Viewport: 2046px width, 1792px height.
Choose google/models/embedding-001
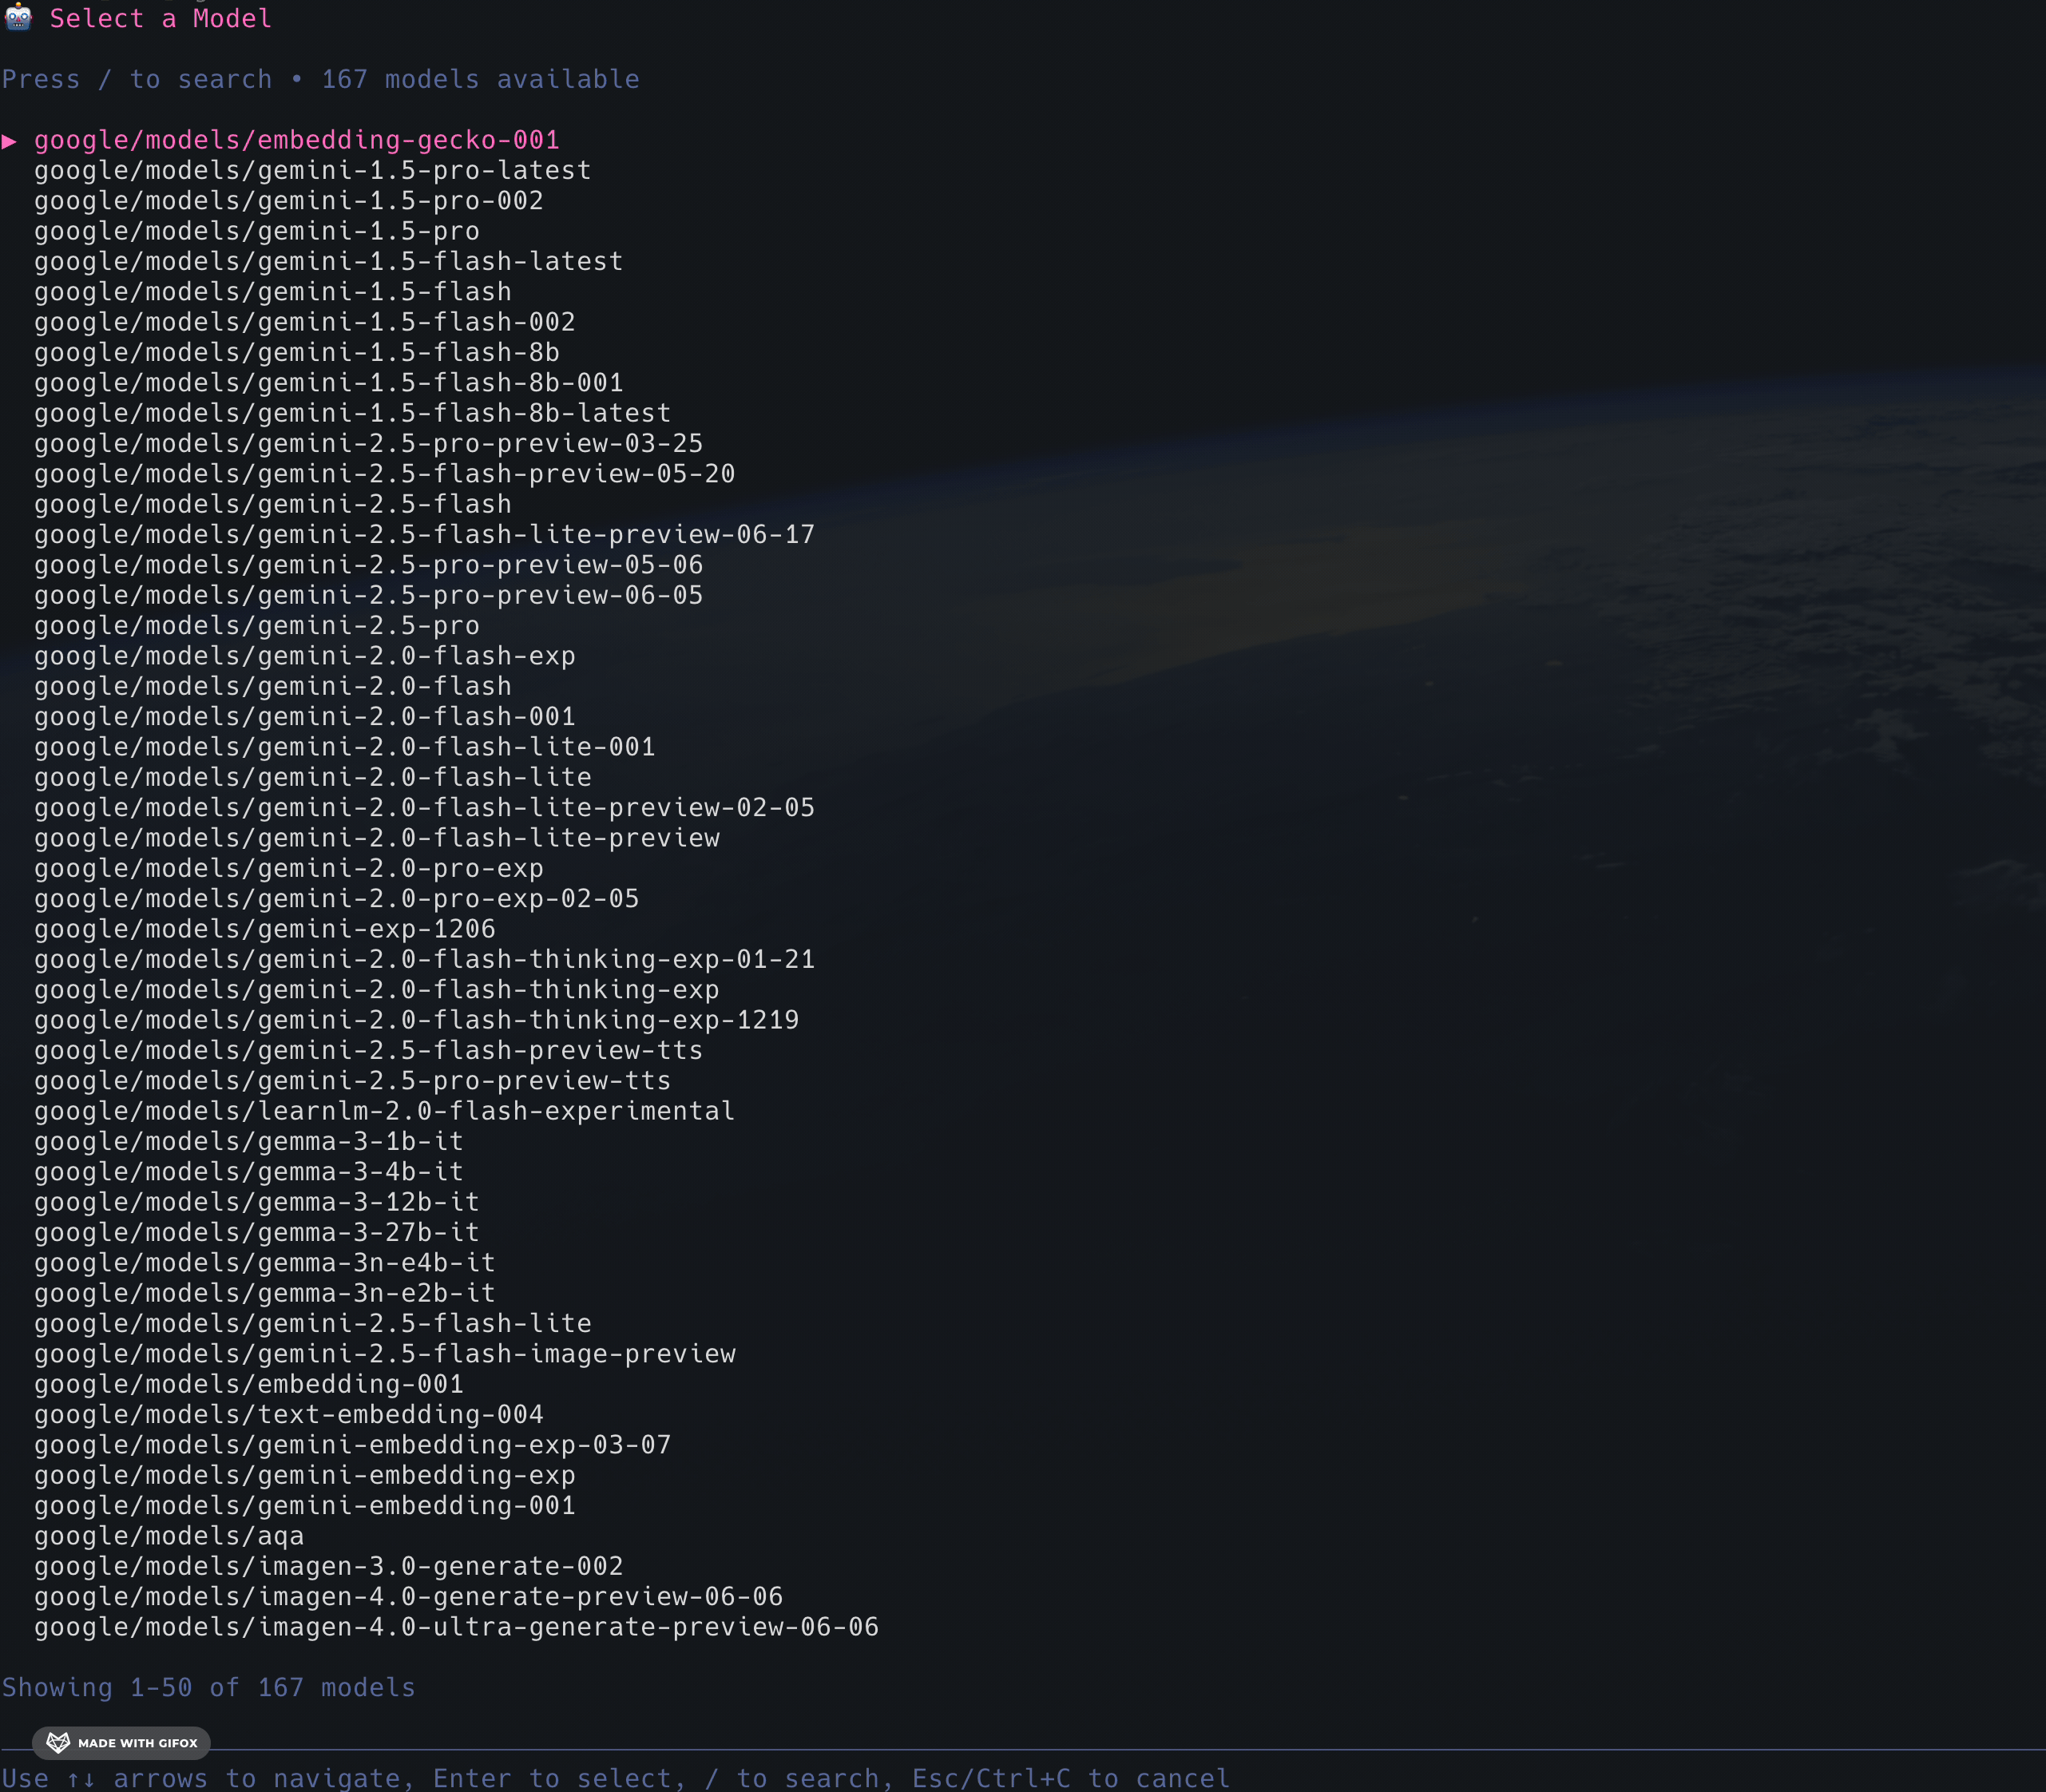pyautogui.click(x=249, y=1384)
